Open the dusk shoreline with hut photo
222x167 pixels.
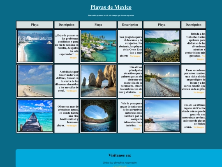click(x=162, y=116)
